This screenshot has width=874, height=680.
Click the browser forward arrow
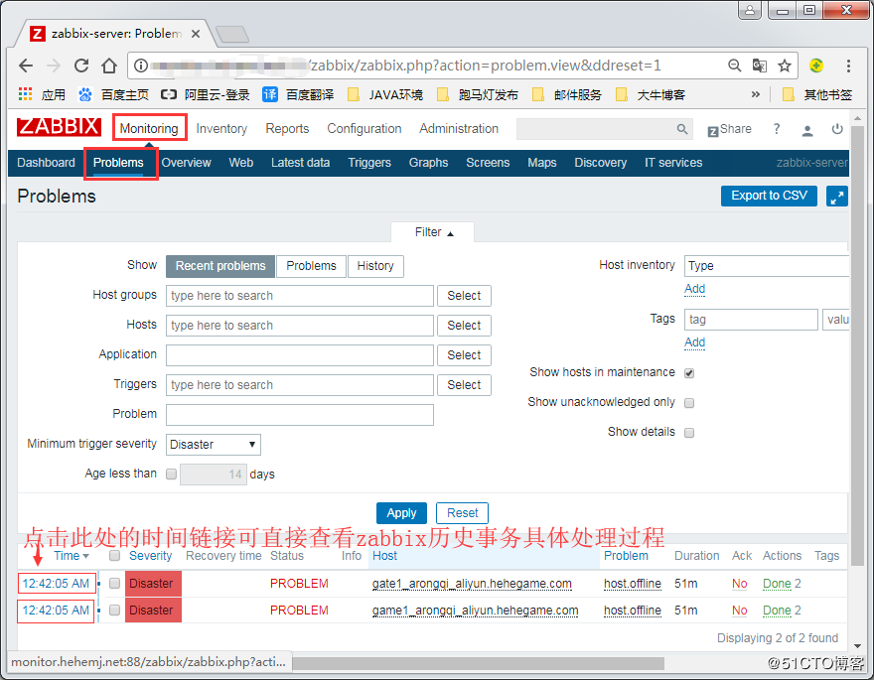54,66
